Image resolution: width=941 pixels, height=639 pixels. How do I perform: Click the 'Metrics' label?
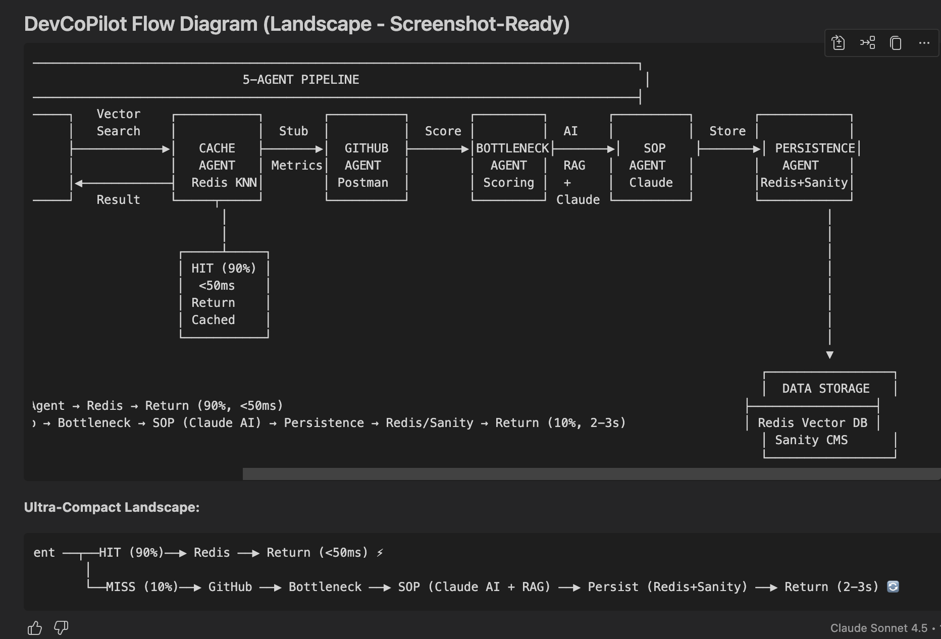[297, 166]
